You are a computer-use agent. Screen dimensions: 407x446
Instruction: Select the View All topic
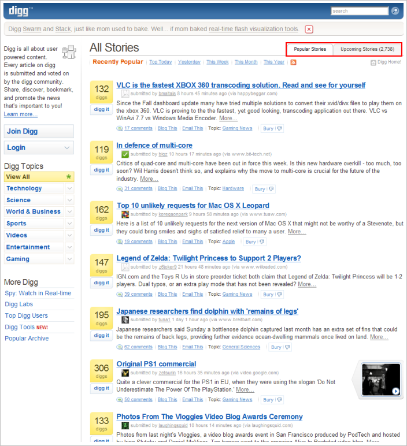pos(39,177)
